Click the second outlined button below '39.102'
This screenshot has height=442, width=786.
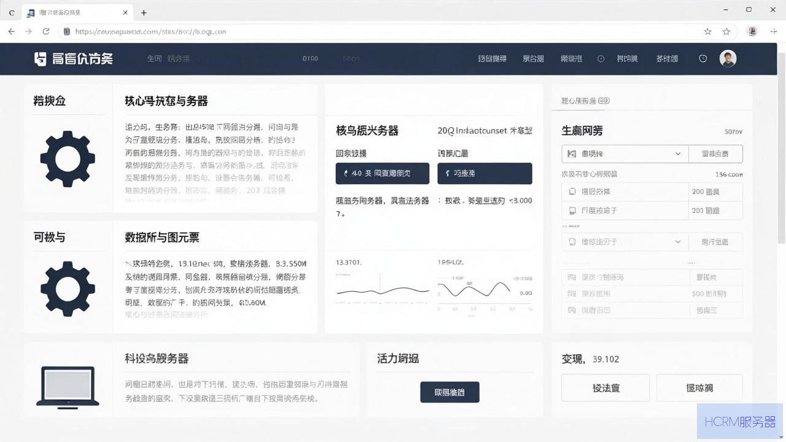coord(699,388)
